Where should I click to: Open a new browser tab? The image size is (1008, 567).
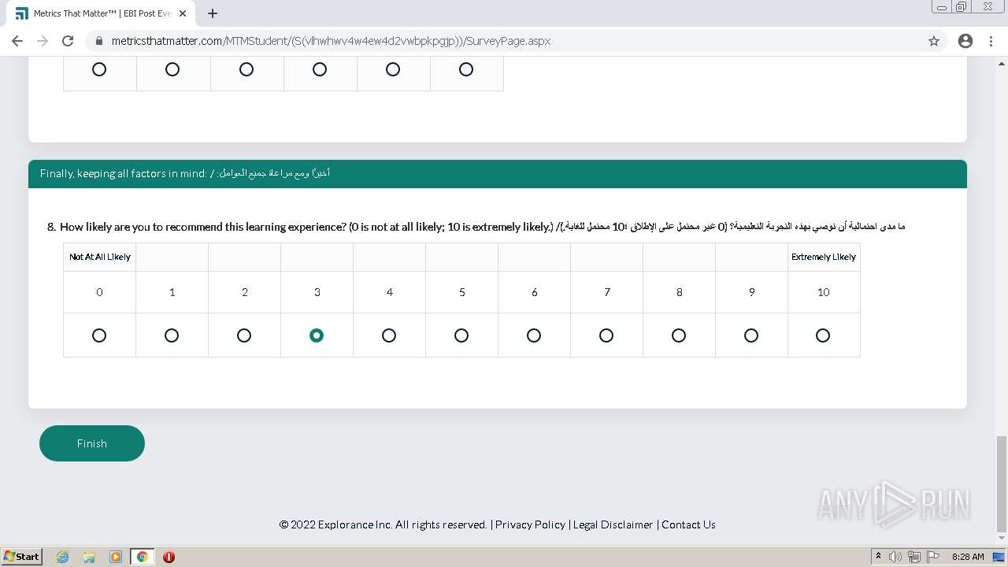point(213,13)
